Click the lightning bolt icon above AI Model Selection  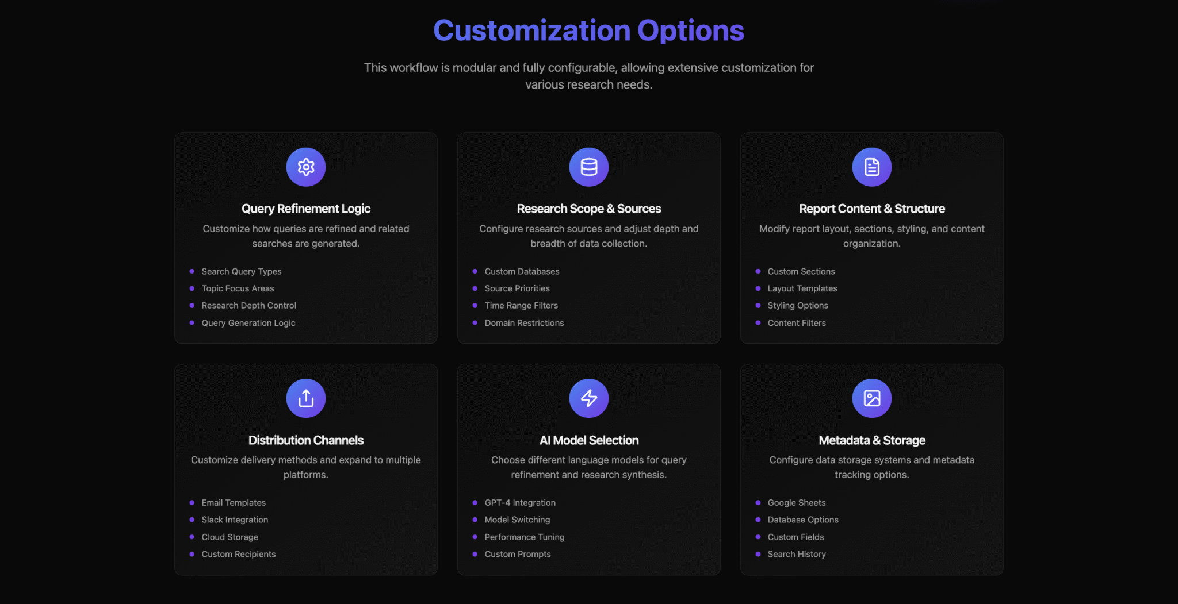[589, 398]
